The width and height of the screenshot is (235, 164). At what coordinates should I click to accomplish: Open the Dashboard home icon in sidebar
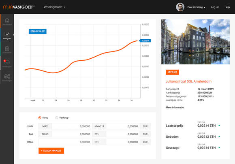pos(7,20)
